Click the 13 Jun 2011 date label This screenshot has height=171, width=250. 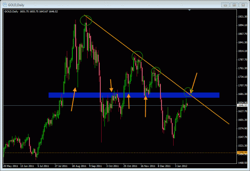coord(27,166)
